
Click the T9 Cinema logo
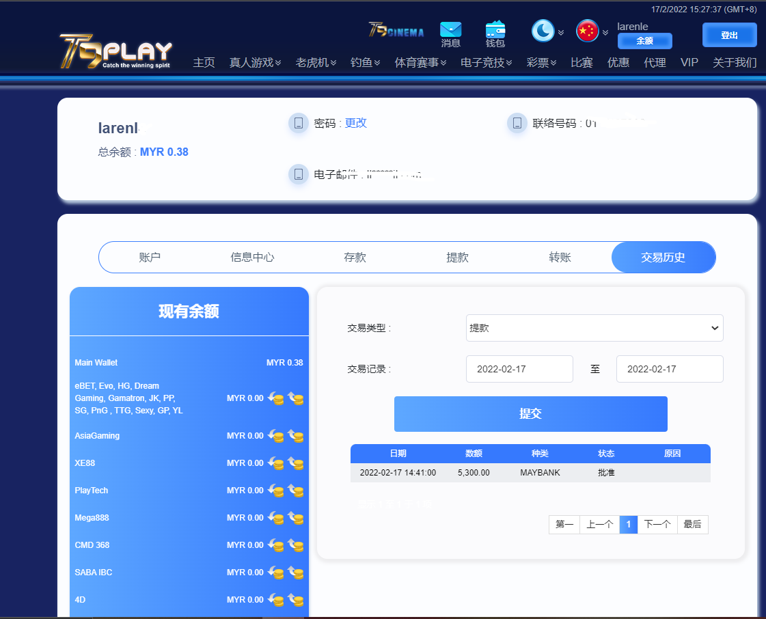coord(396,31)
